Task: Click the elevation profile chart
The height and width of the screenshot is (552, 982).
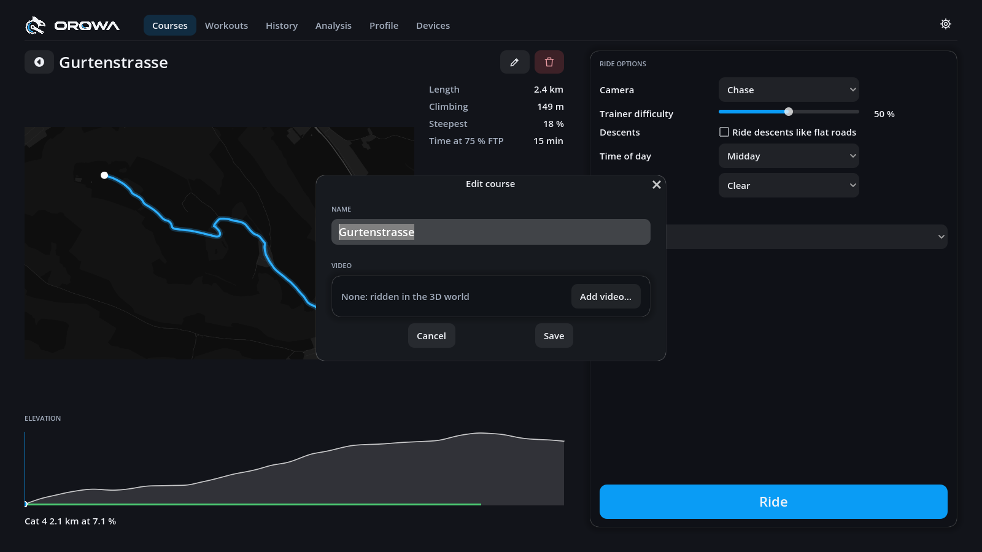Action: [x=295, y=469]
